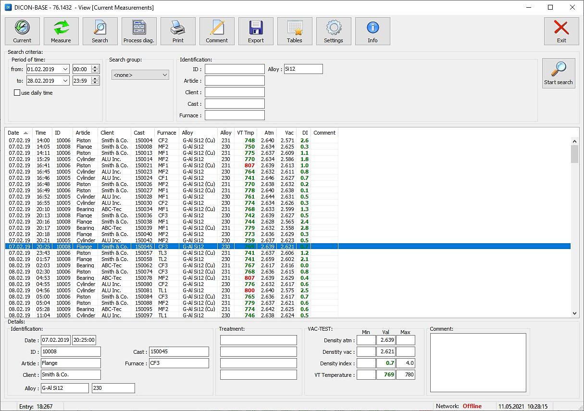Open the Search group dropdown

click(x=140, y=75)
